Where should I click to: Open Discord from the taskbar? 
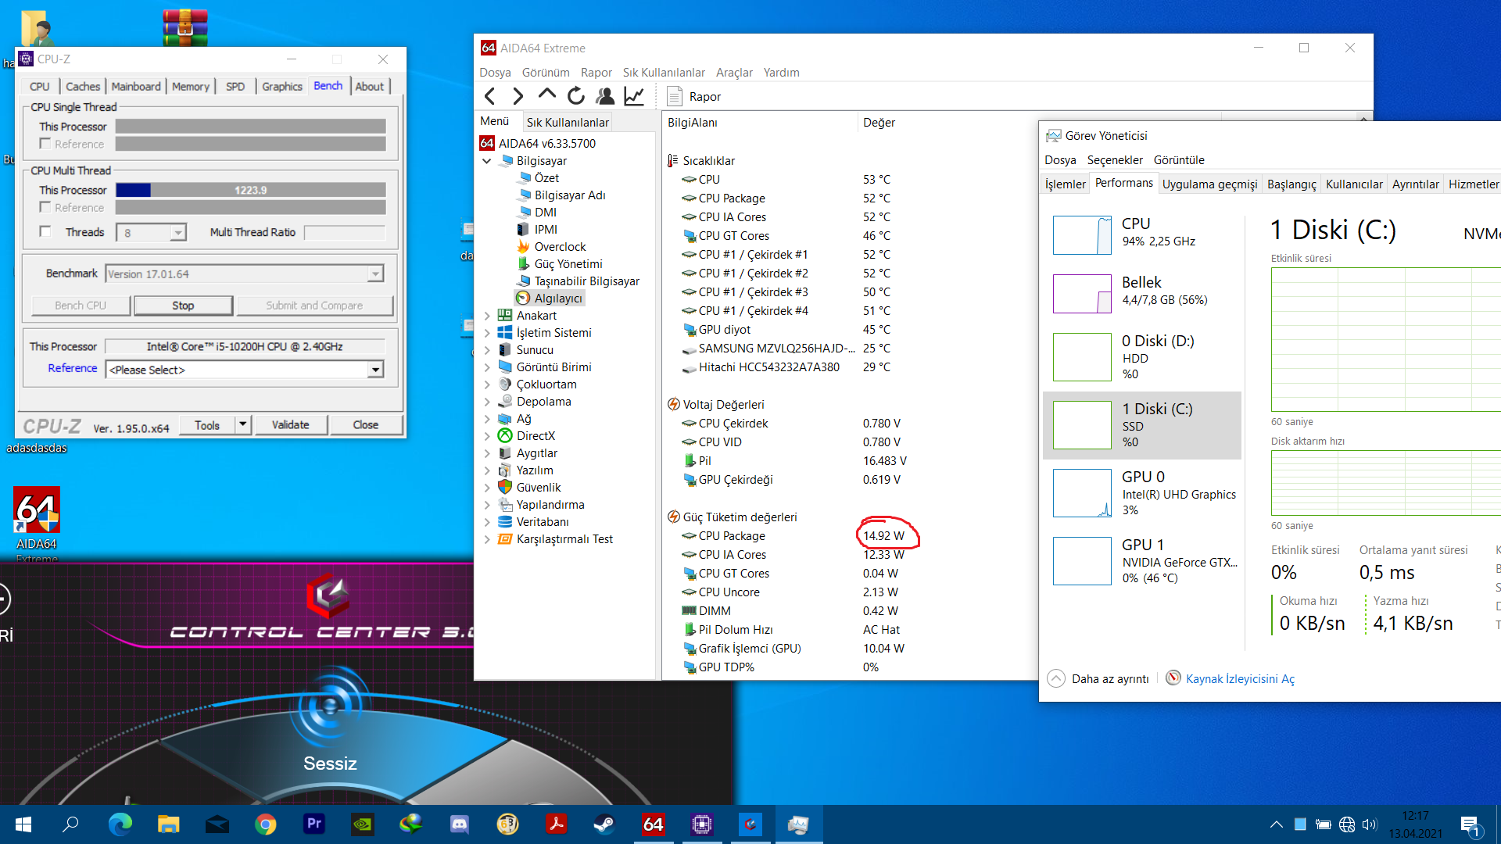coord(459,824)
